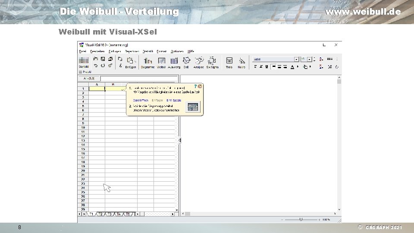Switch to sheet tab T4
The image size is (414, 233).
coord(119,214)
